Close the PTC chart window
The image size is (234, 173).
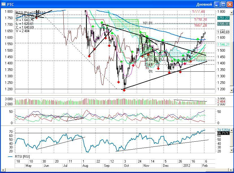click(230, 5)
